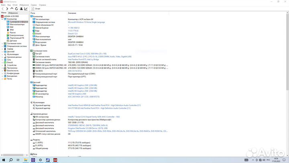The width and height of the screenshot is (289, 163).
Task: Open the Microsoft Windows 10 Home Single Language link
Action: tap(86, 22)
